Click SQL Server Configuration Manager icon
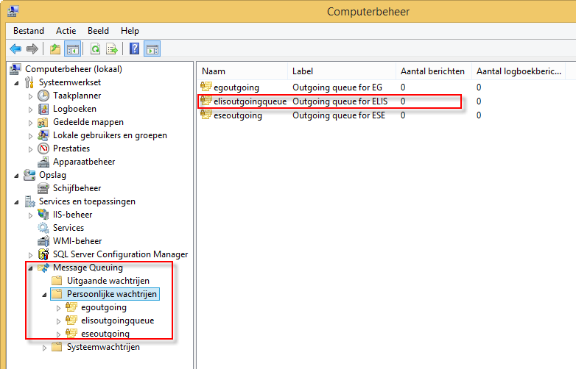This screenshot has height=369, width=576. click(x=43, y=254)
